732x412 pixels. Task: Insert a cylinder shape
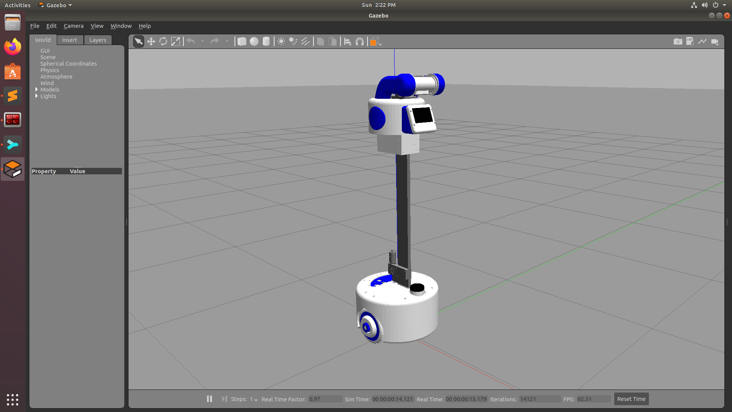coord(266,42)
